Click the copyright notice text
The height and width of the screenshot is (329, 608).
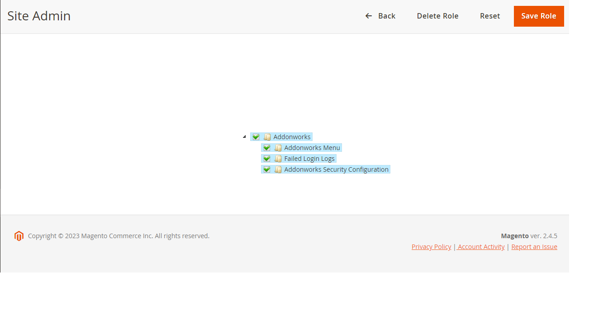coord(119,236)
